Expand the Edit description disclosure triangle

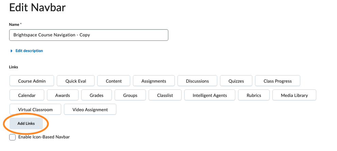[12, 51]
